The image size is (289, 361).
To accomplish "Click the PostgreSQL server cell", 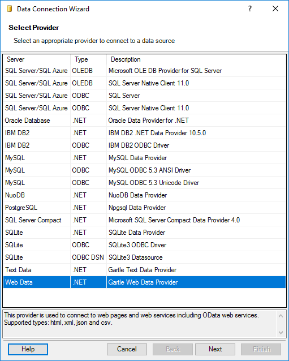I will [x=37, y=208].
